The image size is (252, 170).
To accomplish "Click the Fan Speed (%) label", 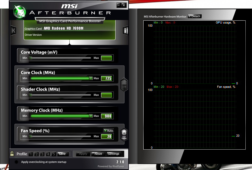I will [35, 131].
